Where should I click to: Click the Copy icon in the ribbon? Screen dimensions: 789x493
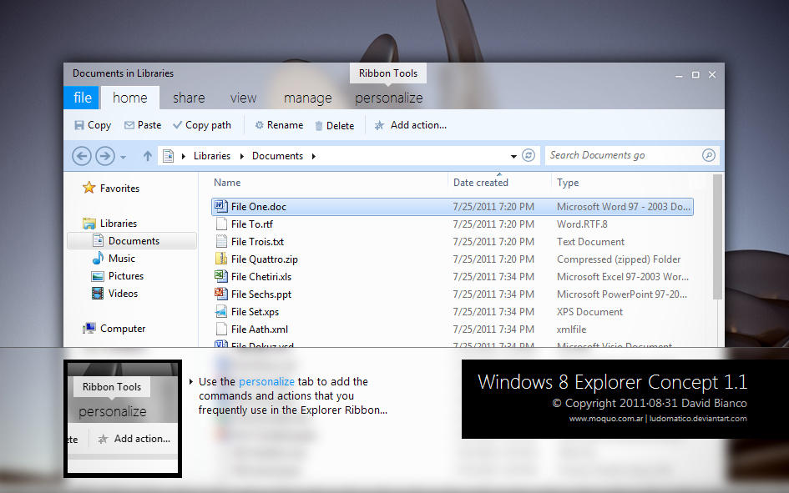pos(79,125)
